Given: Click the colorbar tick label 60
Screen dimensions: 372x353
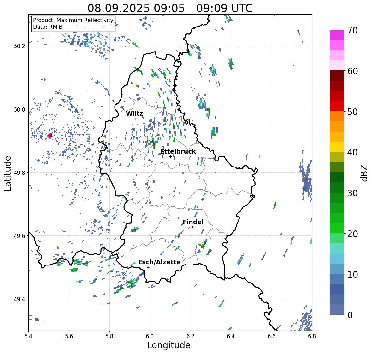Looking at the screenshot, I should pyautogui.click(x=352, y=71).
